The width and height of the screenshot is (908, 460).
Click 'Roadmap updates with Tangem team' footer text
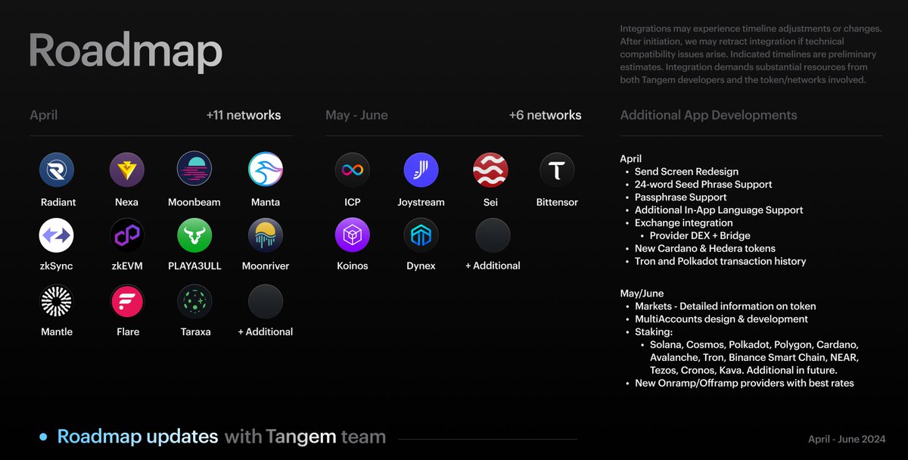pos(222,437)
